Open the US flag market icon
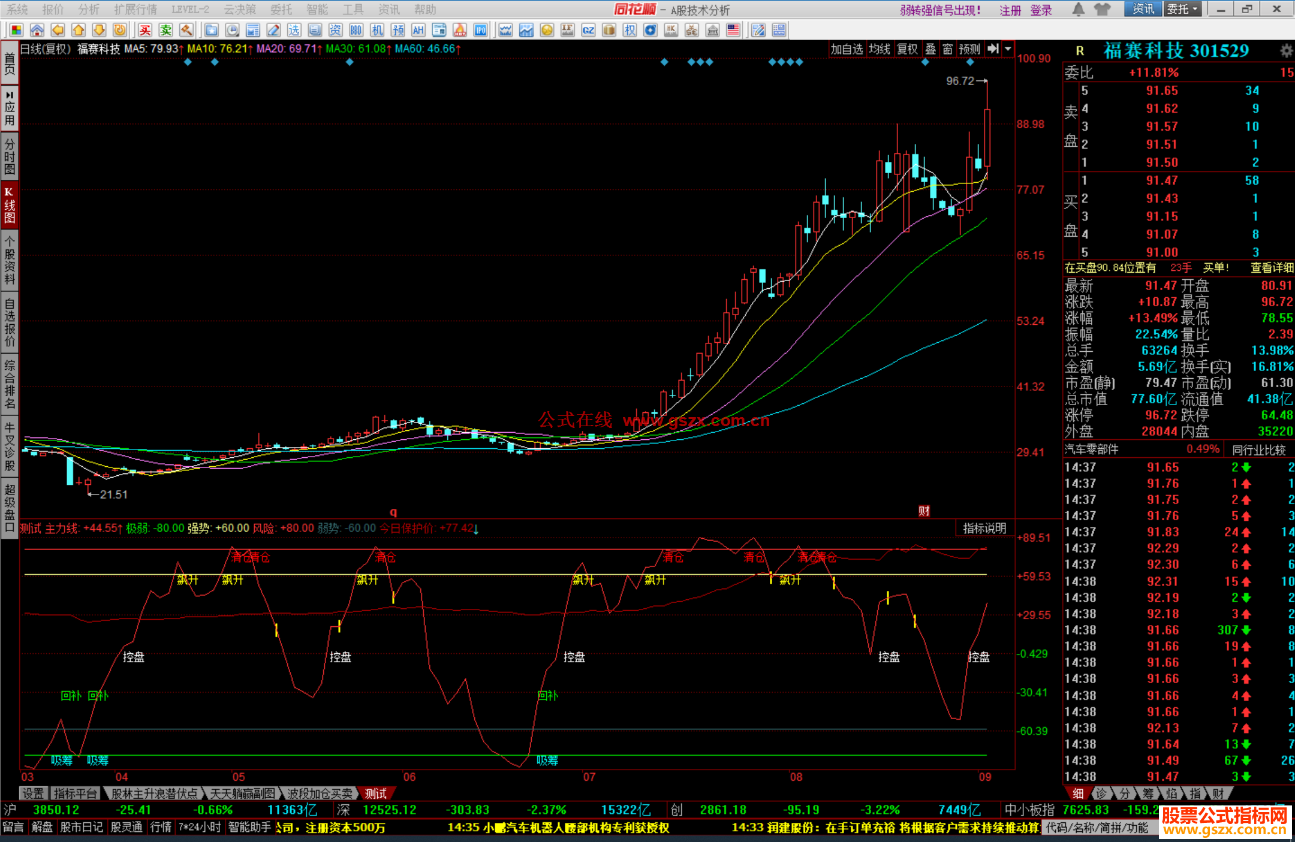Screen dimensions: 1295x842 (x=733, y=30)
